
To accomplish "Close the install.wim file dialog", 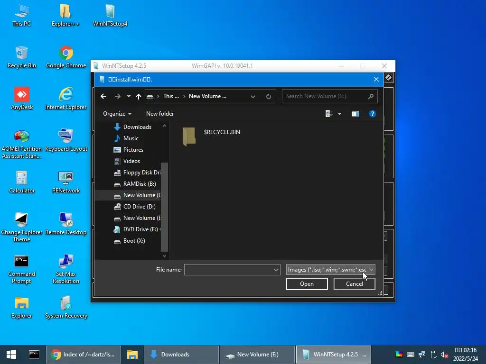I will [x=376, y=79].
